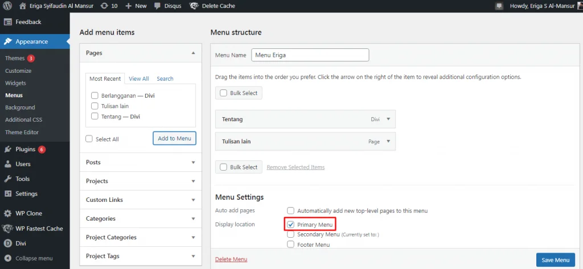583x269 pixels.
Task: Click the Disqus comment bubble icon
Action: coord(158,6)
